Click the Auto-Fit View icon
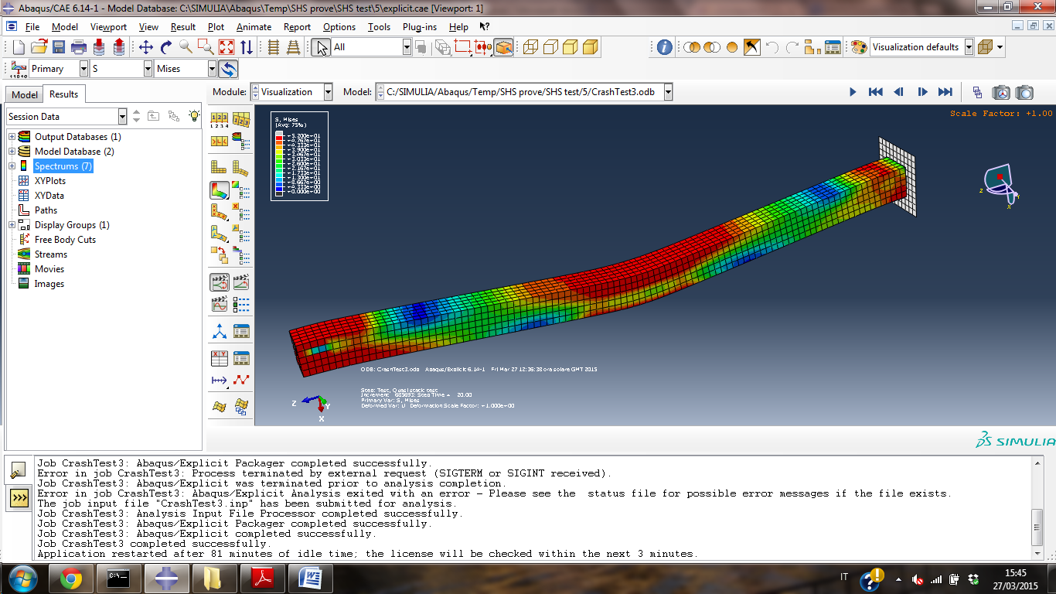 point(226,47)
